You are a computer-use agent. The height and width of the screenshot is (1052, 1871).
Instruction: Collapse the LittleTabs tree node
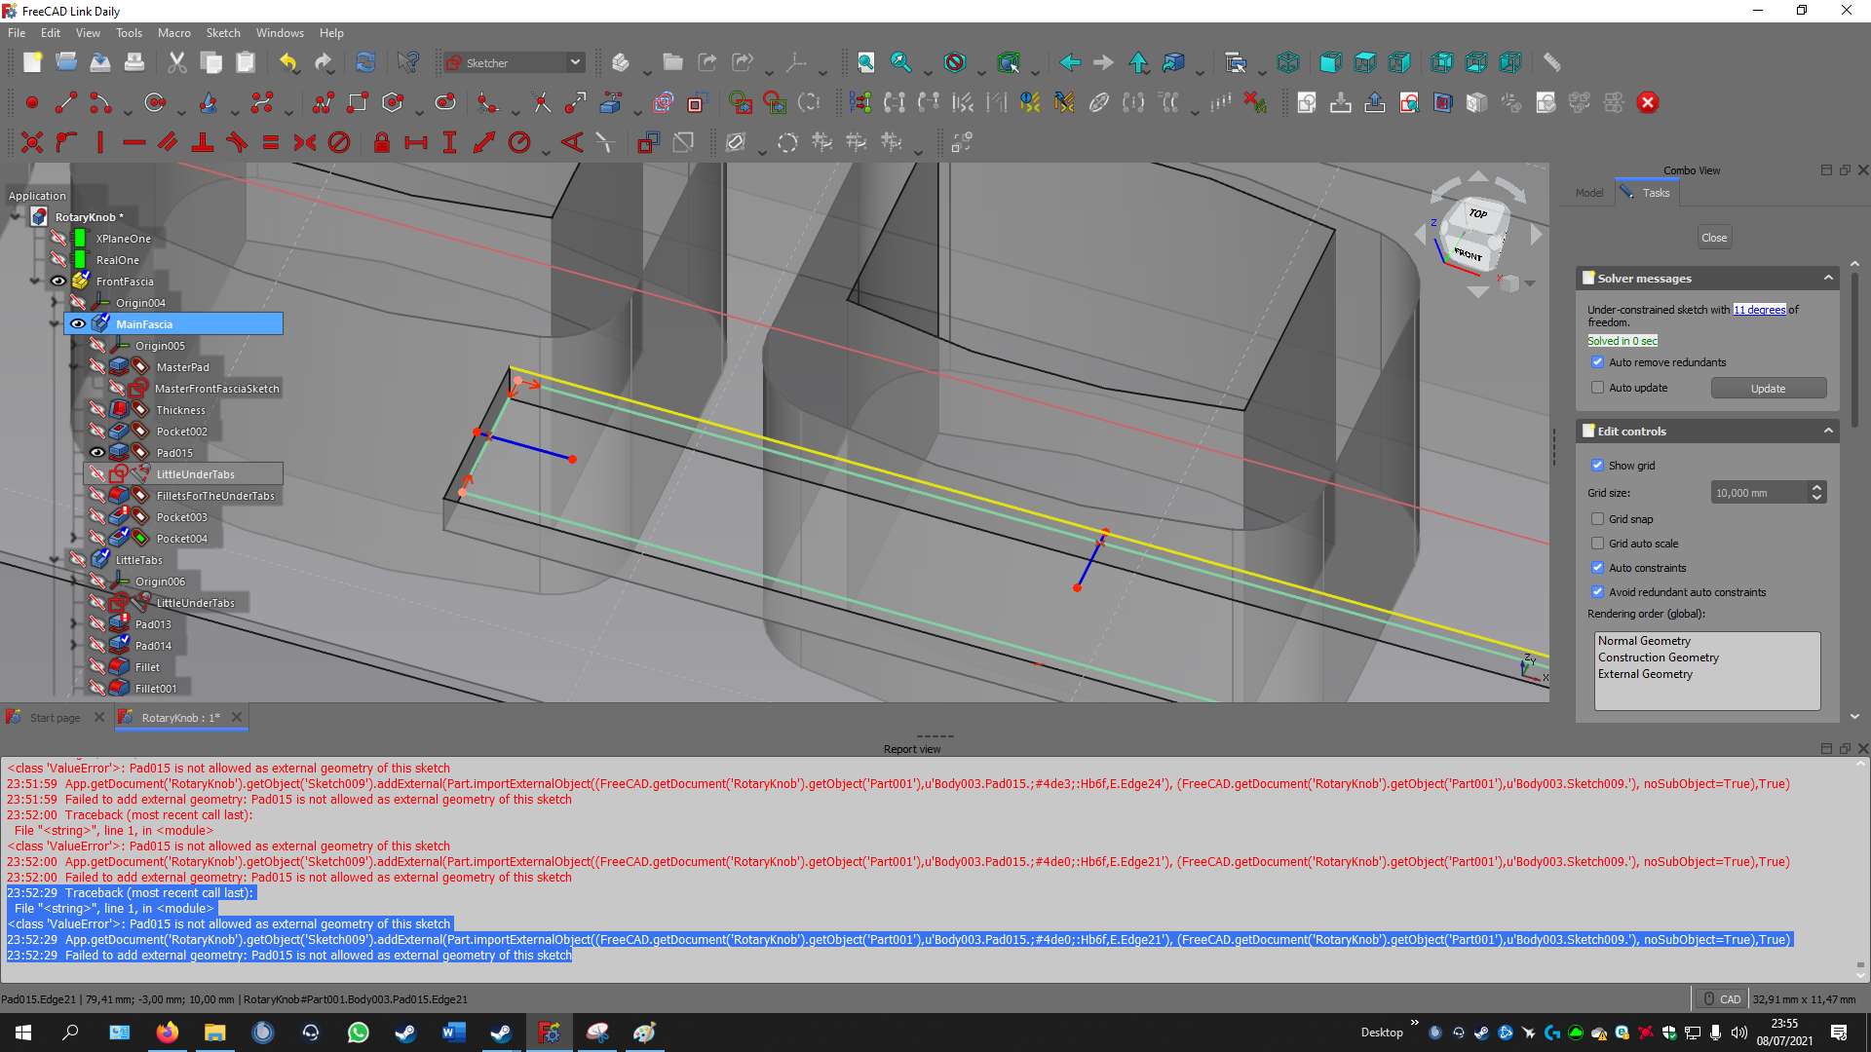(55, 560)
